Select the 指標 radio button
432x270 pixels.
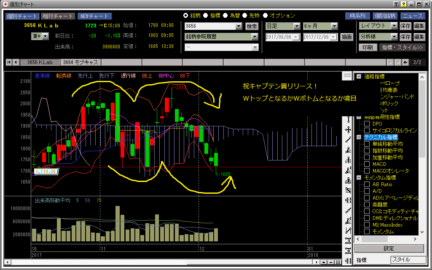click(x=206, y=16)
